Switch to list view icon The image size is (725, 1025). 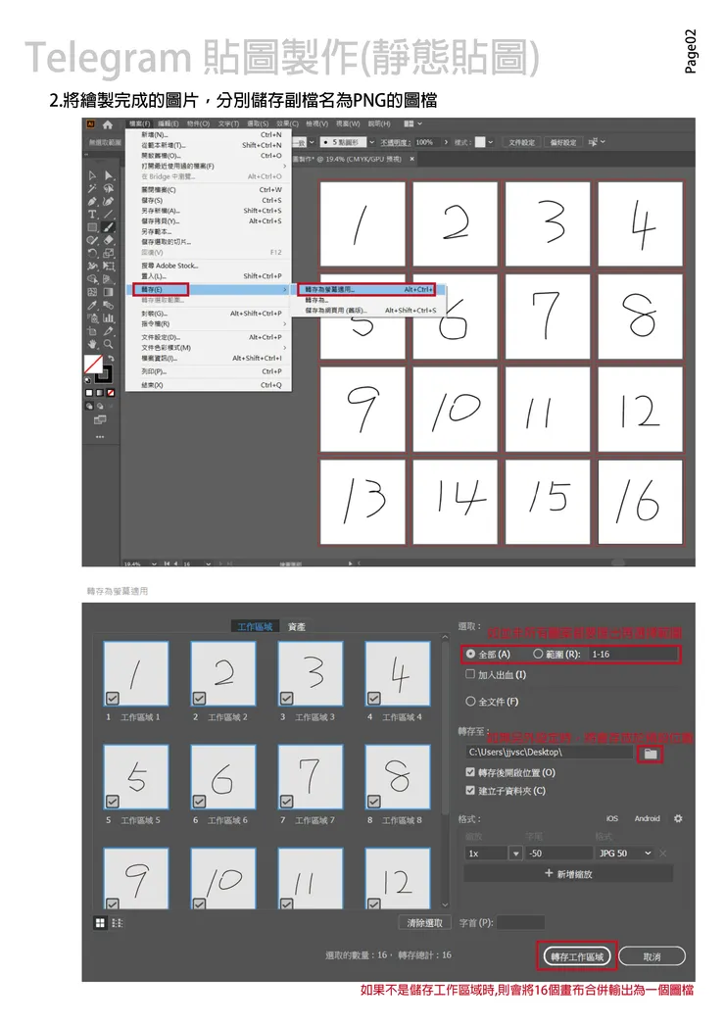[117, 923]
